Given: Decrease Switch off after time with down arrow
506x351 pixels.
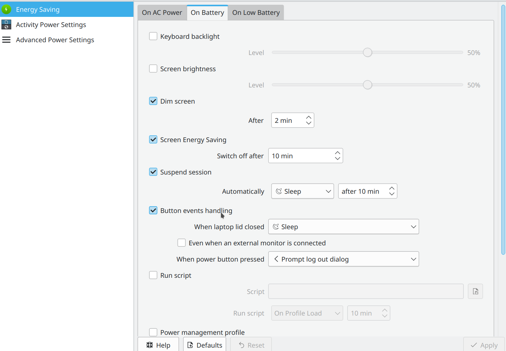Looking at the screenshot, I should point(337,159).
